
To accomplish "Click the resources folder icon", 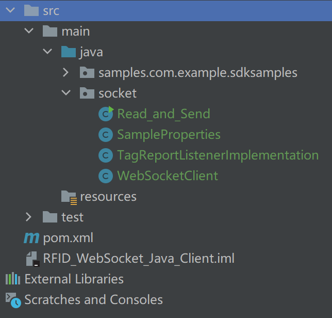I will click(69, 197).
